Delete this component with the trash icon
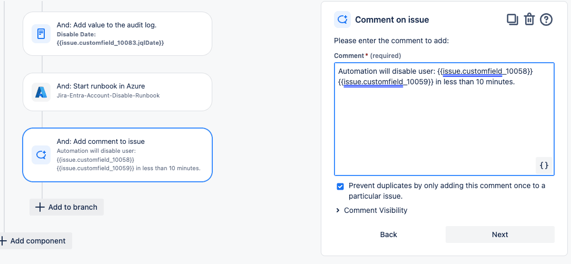Image resolution: width=571 pixels, height=264 pixels. pyautogui.click(x=529, y=19)
